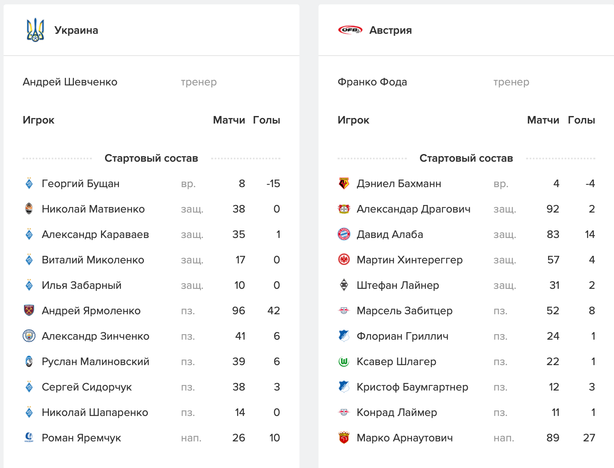Open player Георгий Бущан's page
Screen dimensions: 614x468
81,184
